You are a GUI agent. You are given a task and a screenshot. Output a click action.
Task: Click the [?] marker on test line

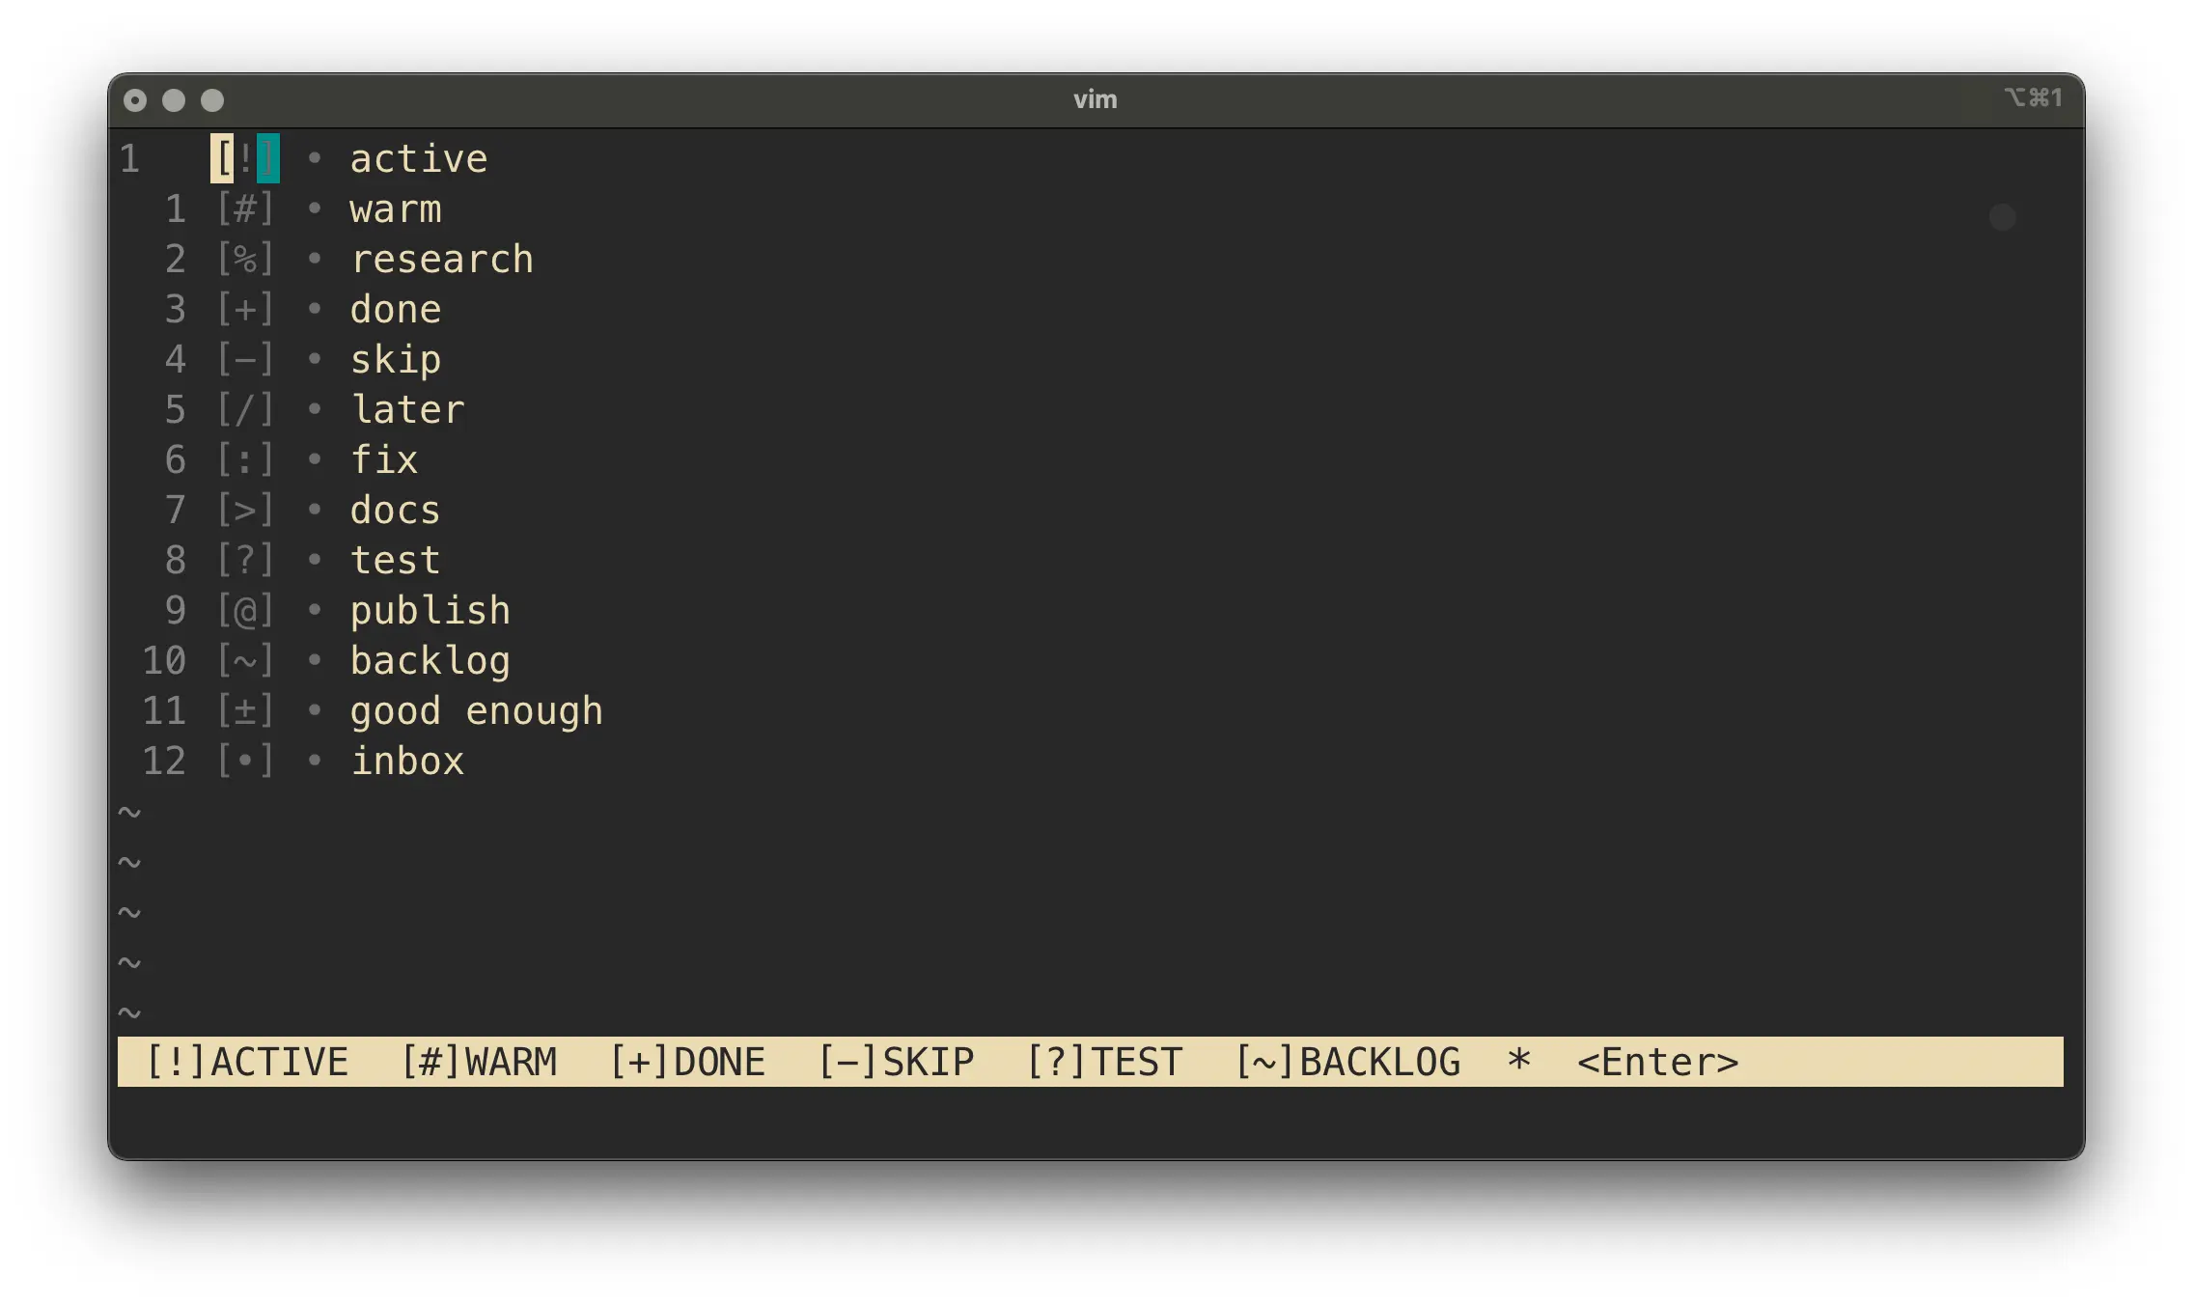pyautogui.click(x=245, y=561)
